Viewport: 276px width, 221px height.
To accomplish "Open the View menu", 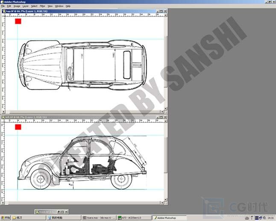I will [50, 6].
